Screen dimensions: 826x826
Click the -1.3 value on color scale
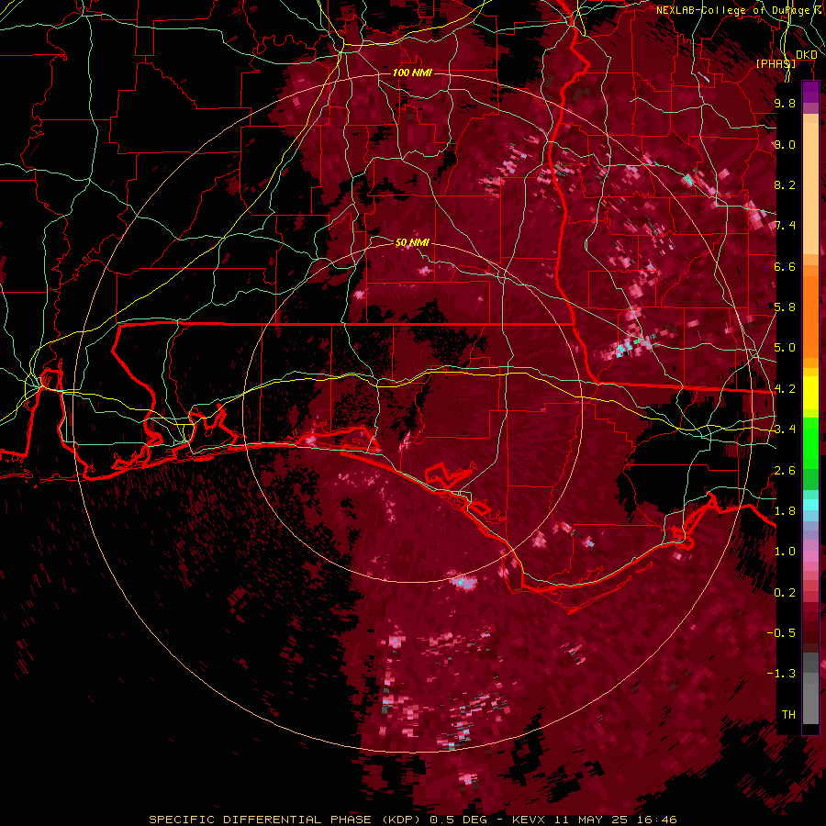pyautogui.click(x=781, y=674)
